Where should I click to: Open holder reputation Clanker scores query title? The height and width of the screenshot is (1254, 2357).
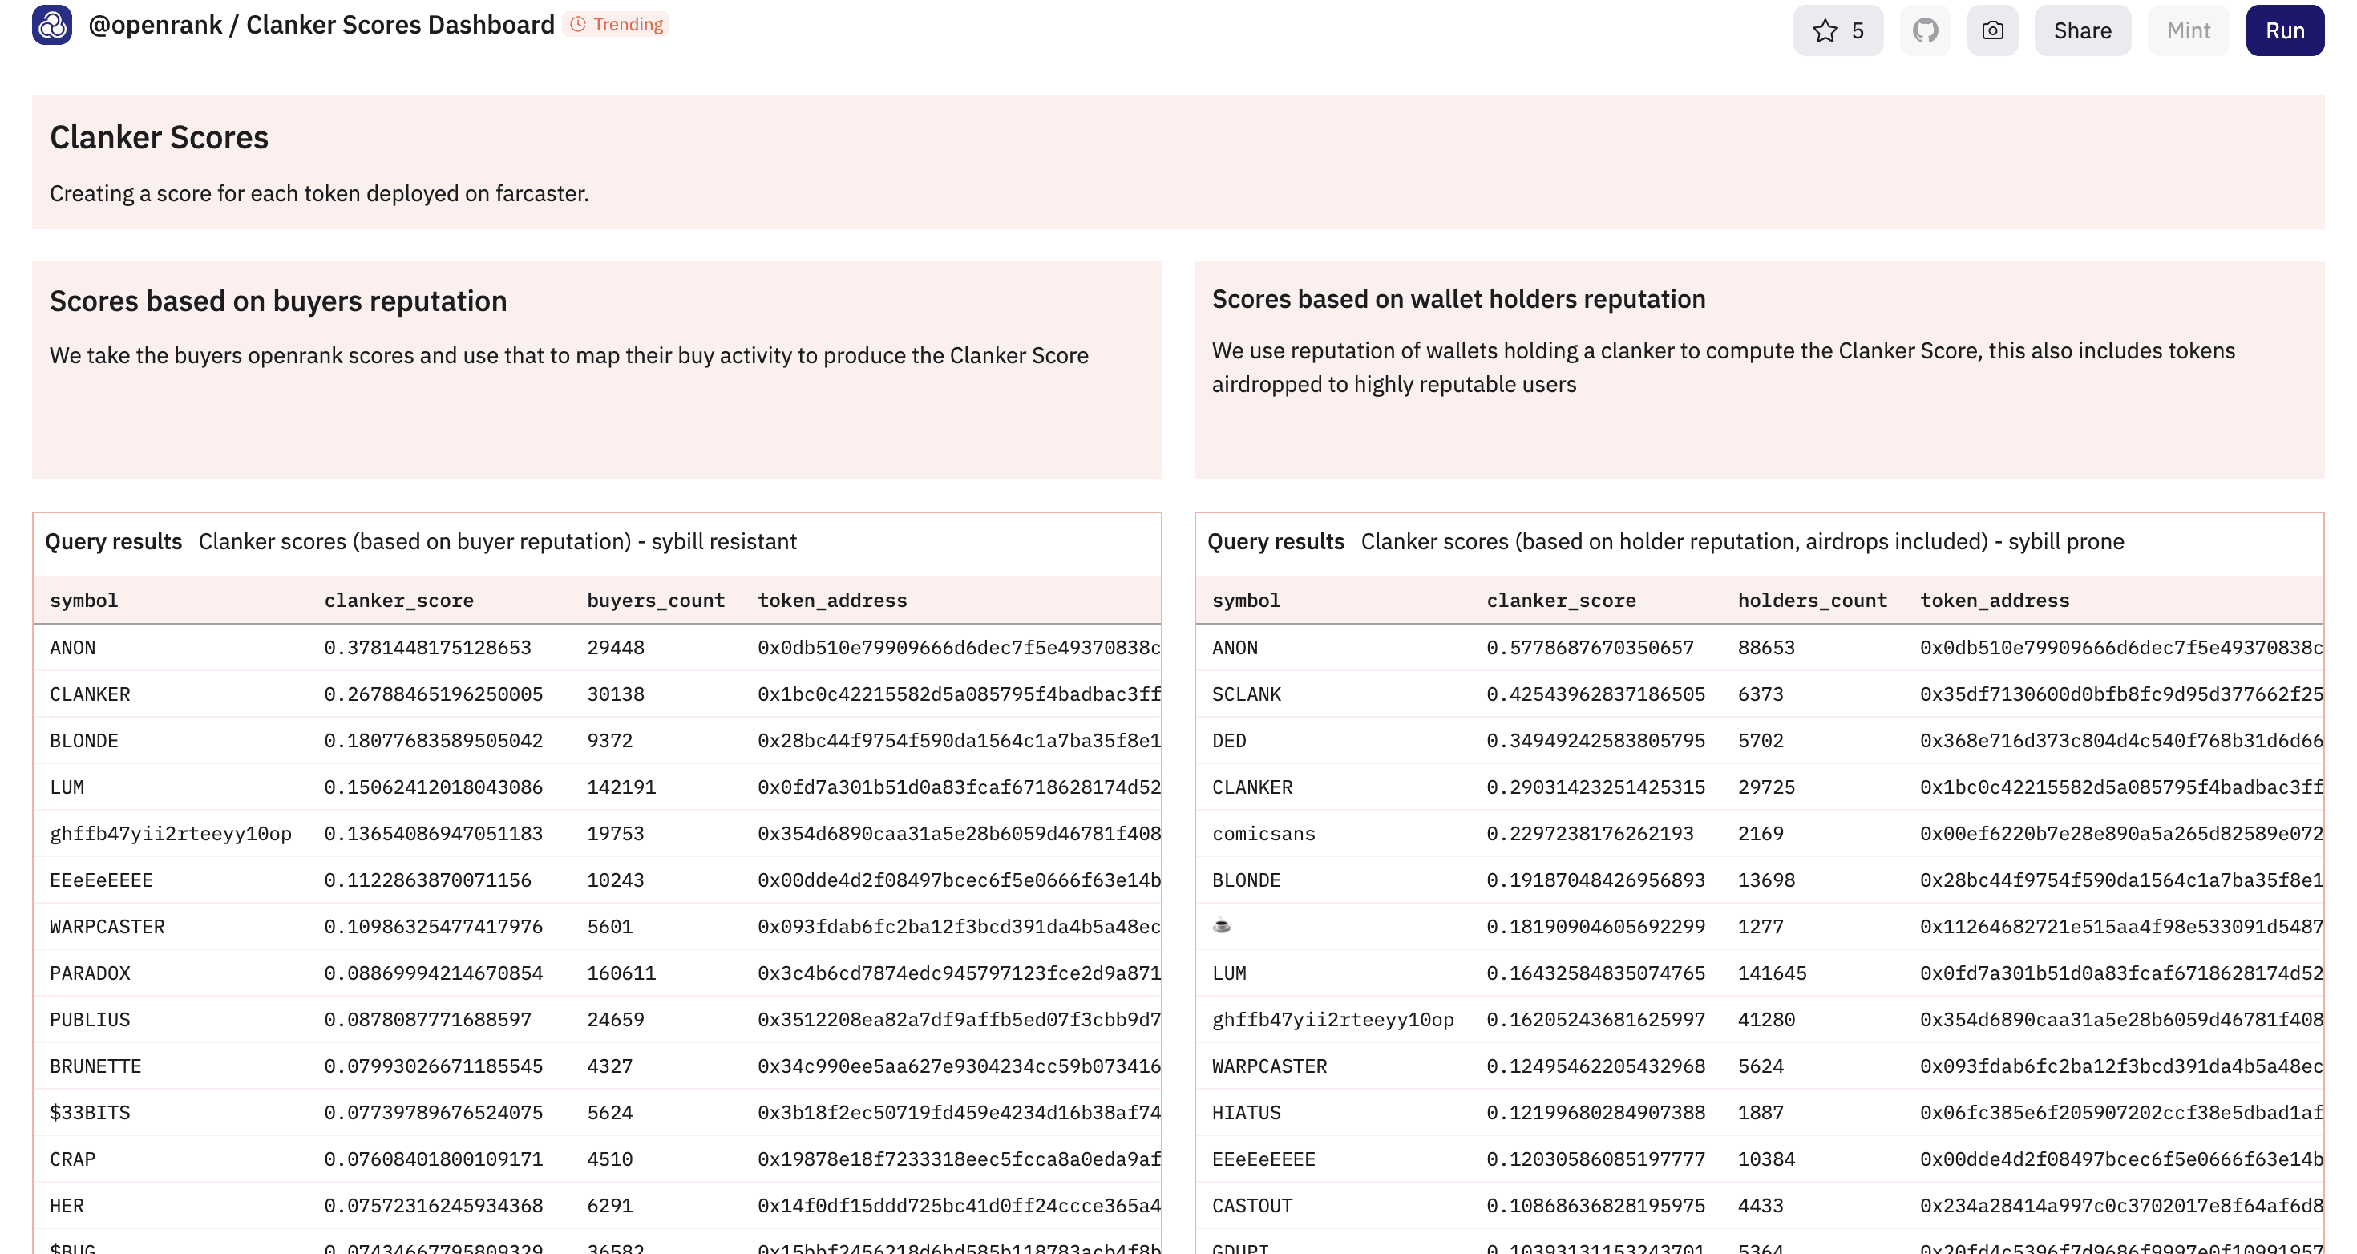point(1741,541)
